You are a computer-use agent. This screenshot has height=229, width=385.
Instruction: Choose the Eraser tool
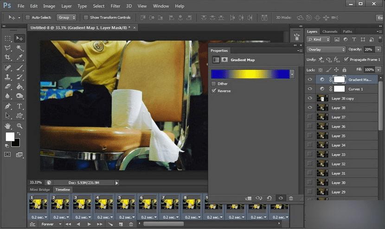click(x=8, y=86)
